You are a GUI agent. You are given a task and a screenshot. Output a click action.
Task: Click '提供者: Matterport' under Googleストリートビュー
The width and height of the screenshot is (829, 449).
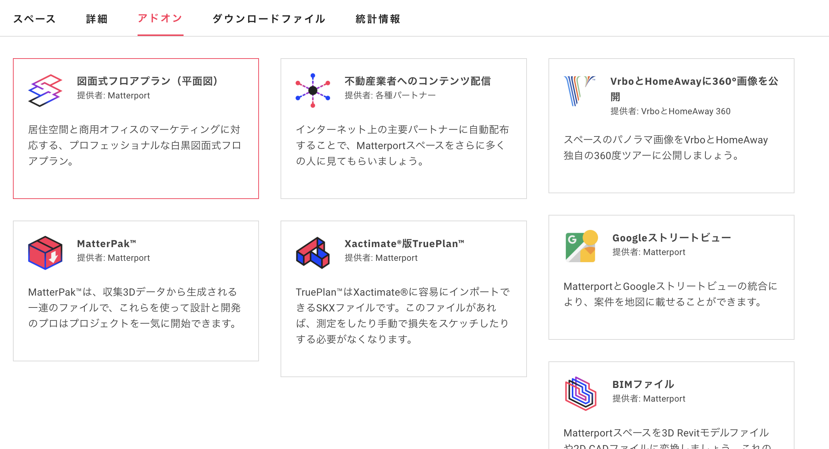(649, 252)
